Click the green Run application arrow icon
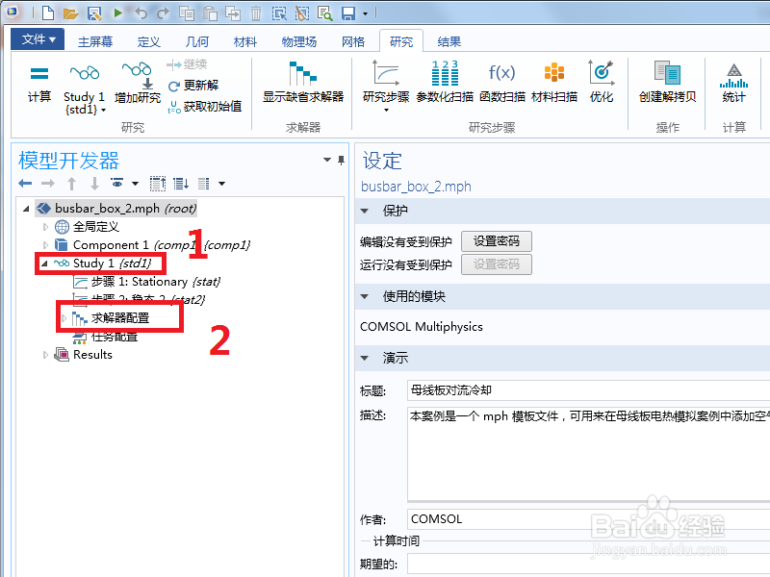Viewport: 770px width, 577px height. 117,13
